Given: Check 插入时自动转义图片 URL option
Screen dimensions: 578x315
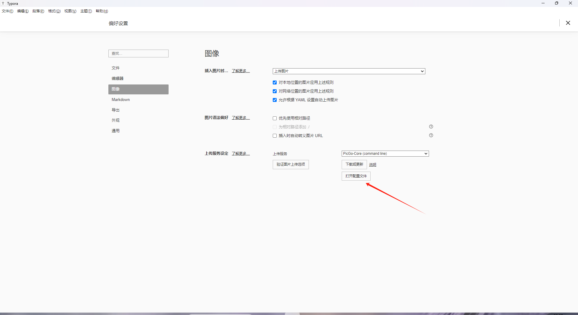Looking at the screenshot, I should (x=275, y=136).
